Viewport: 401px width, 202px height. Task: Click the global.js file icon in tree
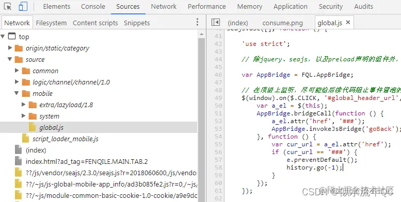coord(33,127)
